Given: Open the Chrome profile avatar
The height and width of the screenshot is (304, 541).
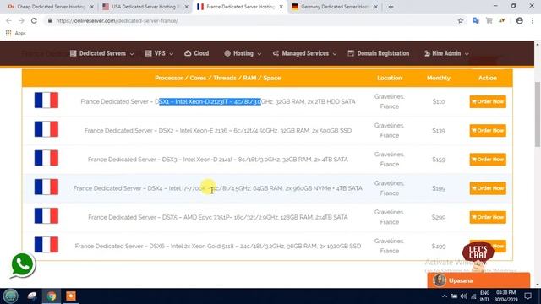Looking at the screenshot, I should click(x=519, y=20).
